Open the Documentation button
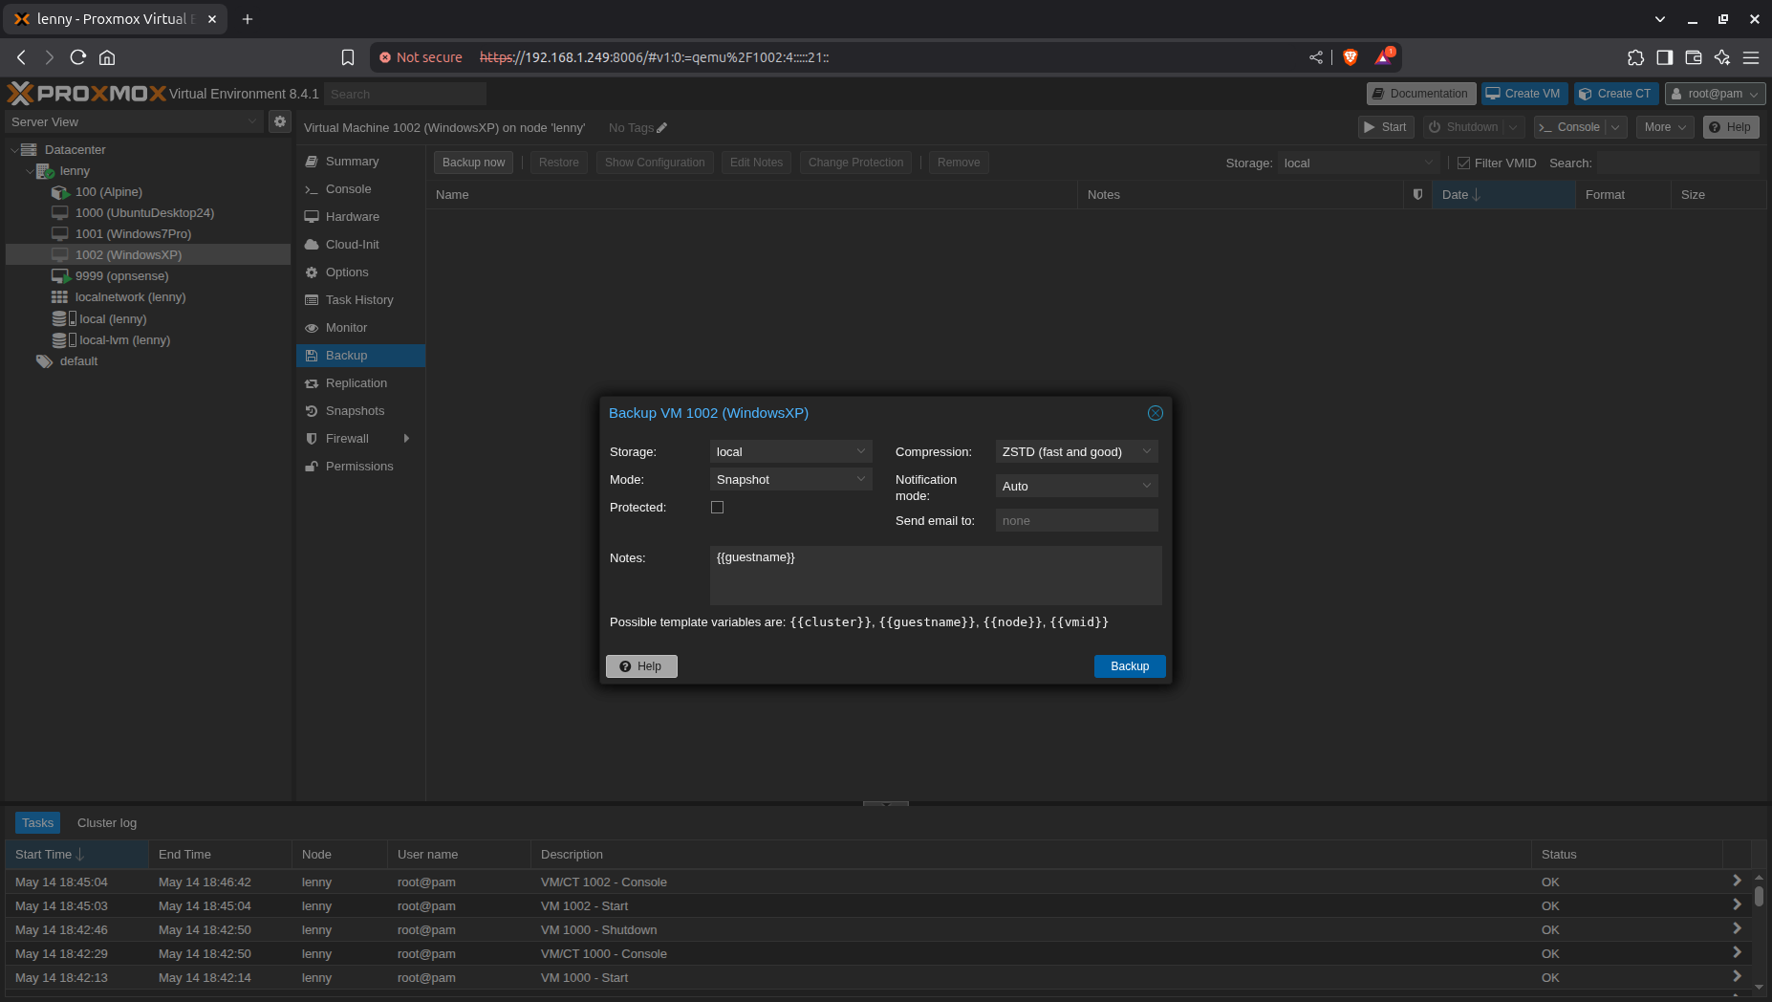The height and width of the screenshot is (1002, 1772). 1421,94
